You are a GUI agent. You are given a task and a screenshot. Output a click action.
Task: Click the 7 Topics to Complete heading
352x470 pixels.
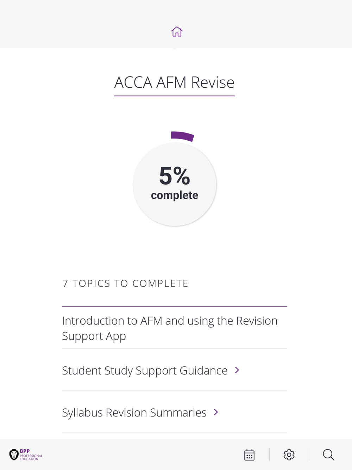(x=125, y=283)
